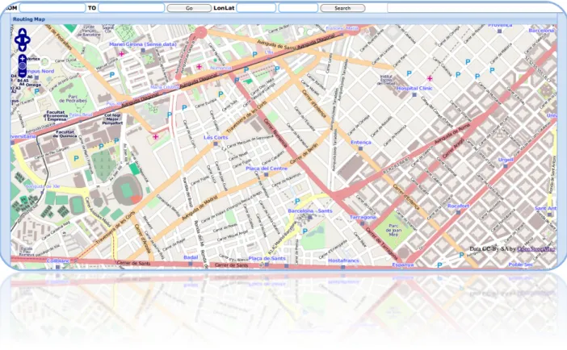Click the Facultat de Química label
The width and height of the screenshot is (567, 350).
pos(65,134)
